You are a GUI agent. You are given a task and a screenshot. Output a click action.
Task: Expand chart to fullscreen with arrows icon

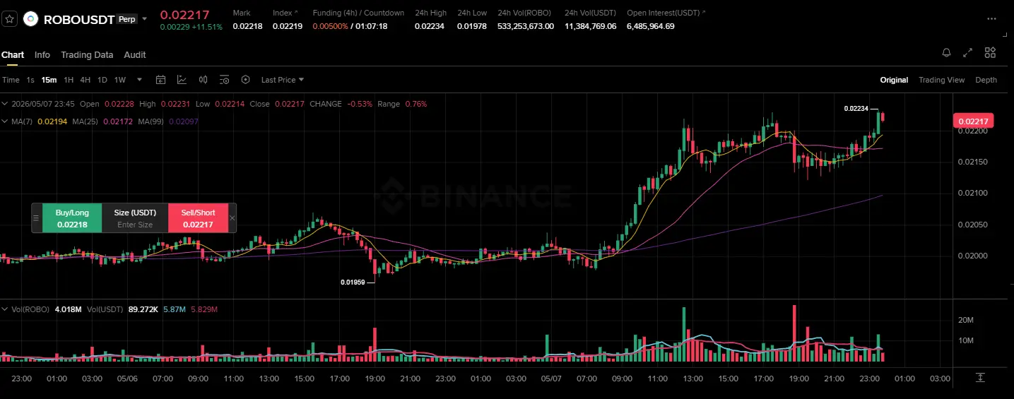pyautogui.click(x=968, y=52)
